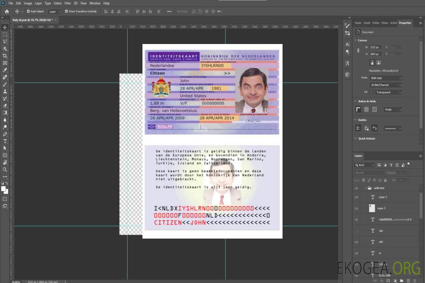Select the Crop tool
Viewport: 425px width, 283px height.
(x=5, y=56)
